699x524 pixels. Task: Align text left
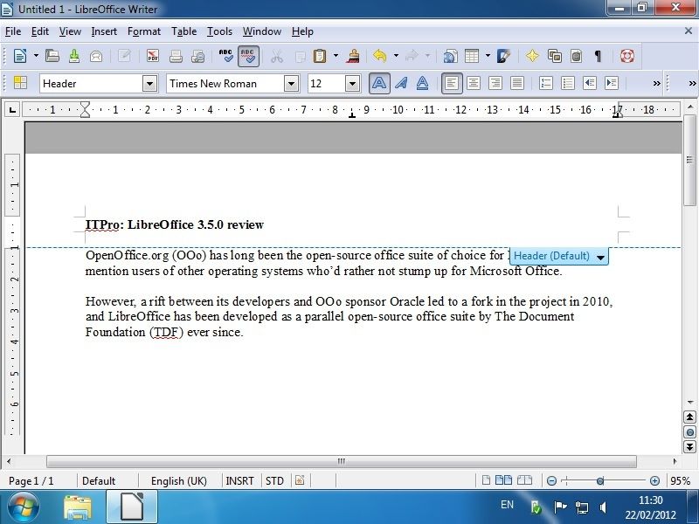pos(452,83)
